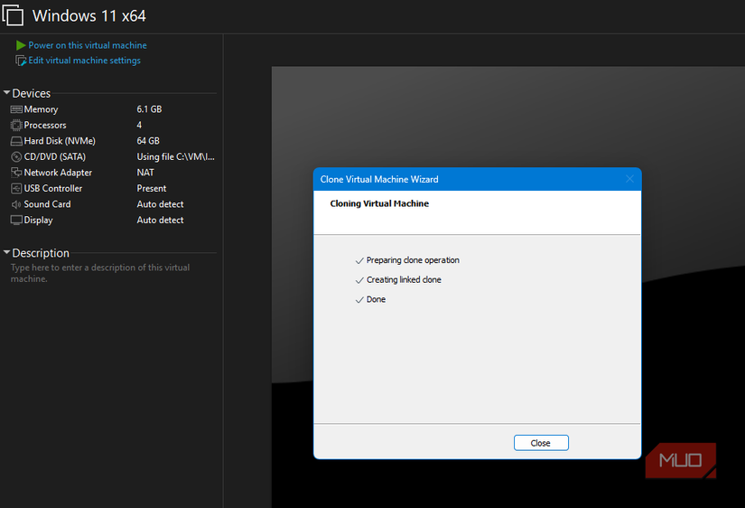Select the Processors device label
Screen dimensions: 745x508
[x=45, y=125]
